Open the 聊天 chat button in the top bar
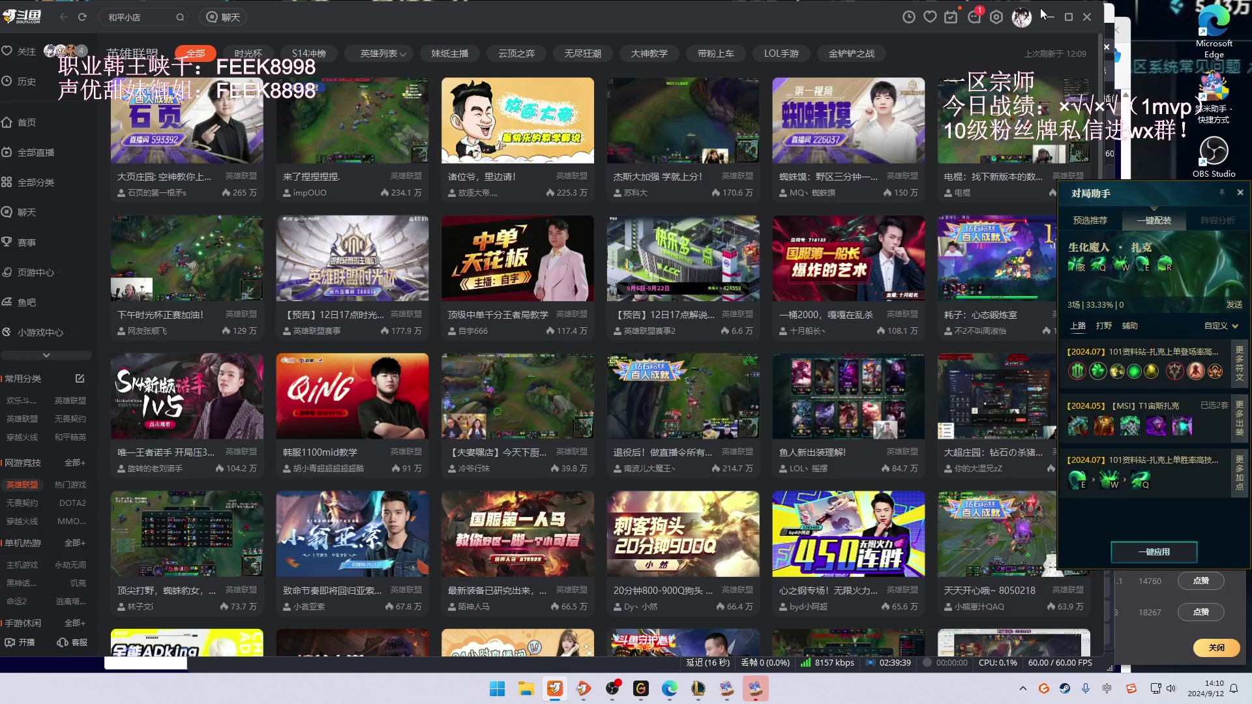 [x=223, y=18]
